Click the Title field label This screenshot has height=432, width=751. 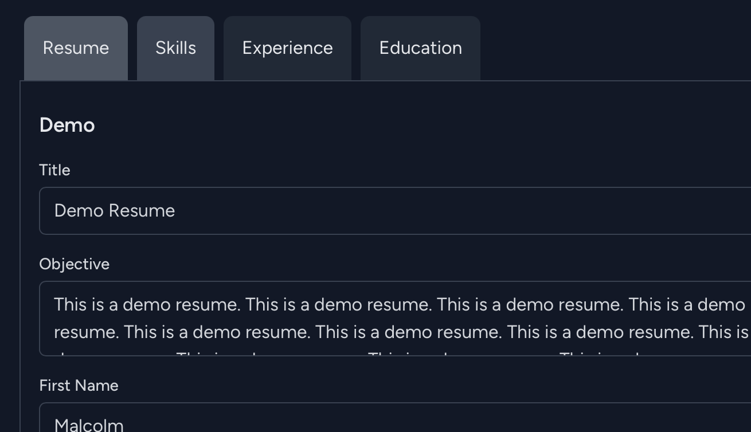tap(54, 170)
